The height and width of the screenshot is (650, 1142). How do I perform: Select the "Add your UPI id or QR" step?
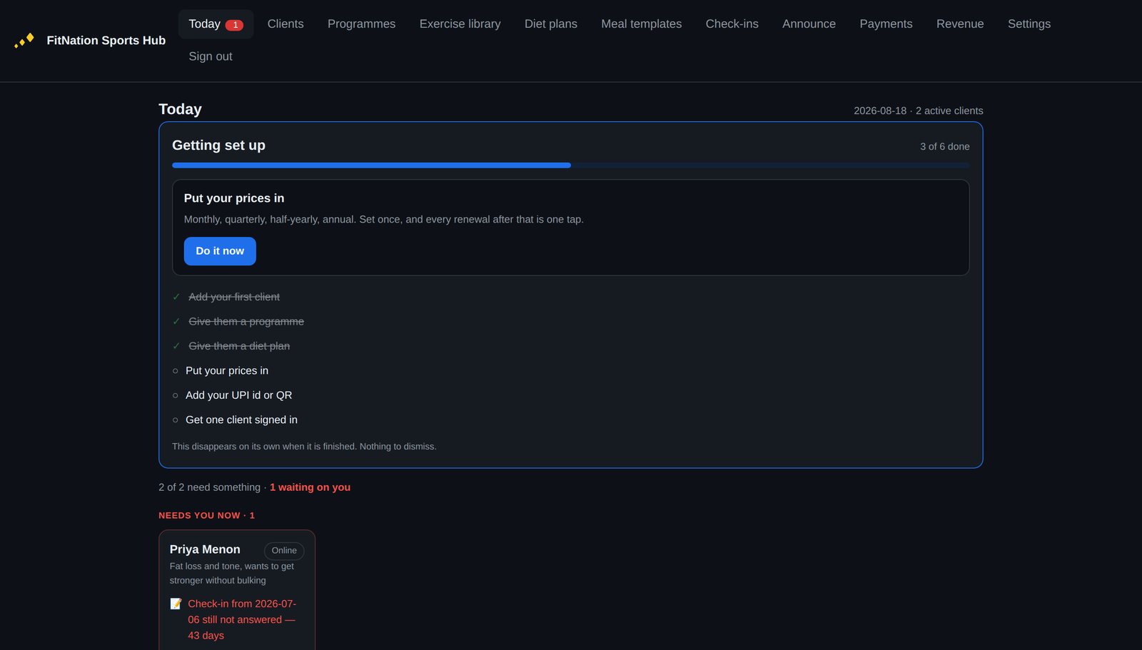pyautogui.click(x=238, y=395)
